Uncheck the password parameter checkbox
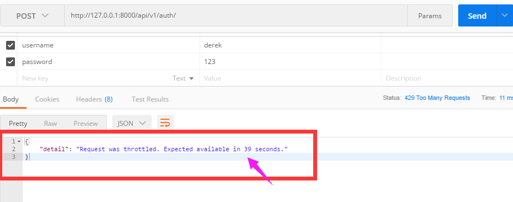This screenshot has width=513, height=202. [x=11, y=61]
